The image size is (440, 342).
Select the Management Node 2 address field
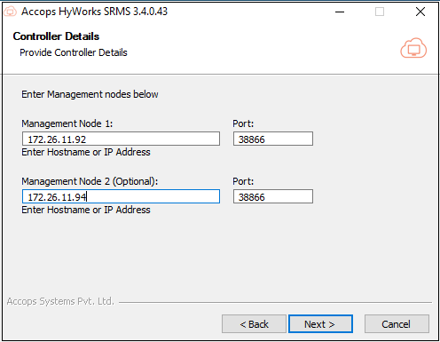(121, 196)
